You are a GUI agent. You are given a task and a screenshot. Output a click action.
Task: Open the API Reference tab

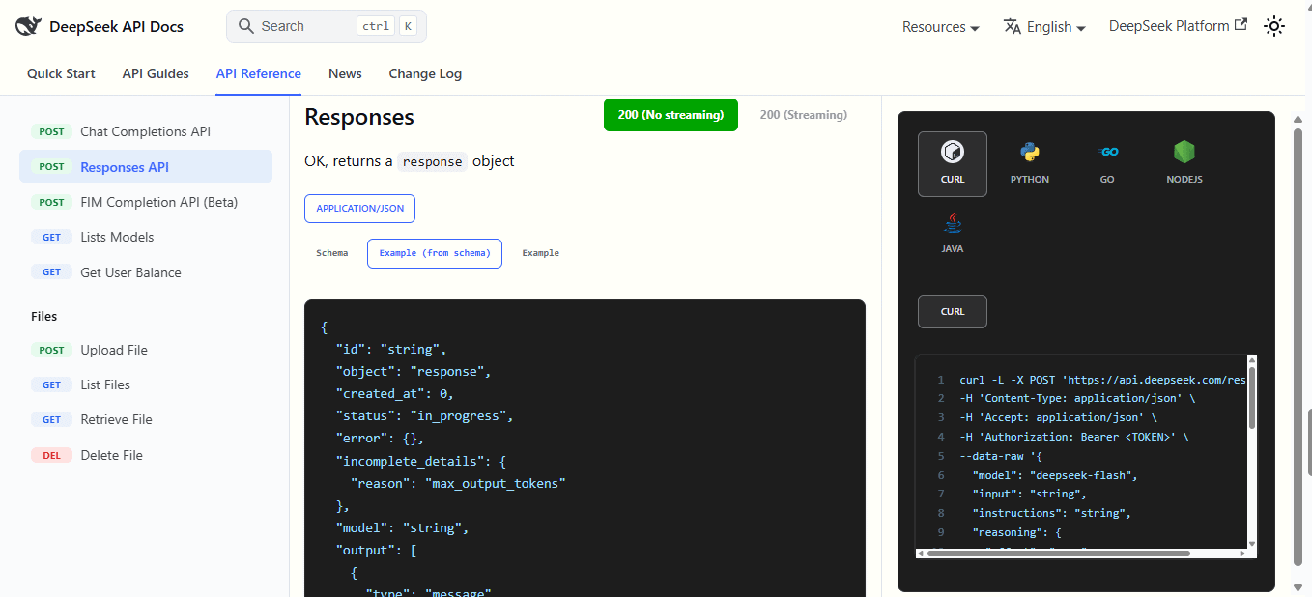point(259,73)
